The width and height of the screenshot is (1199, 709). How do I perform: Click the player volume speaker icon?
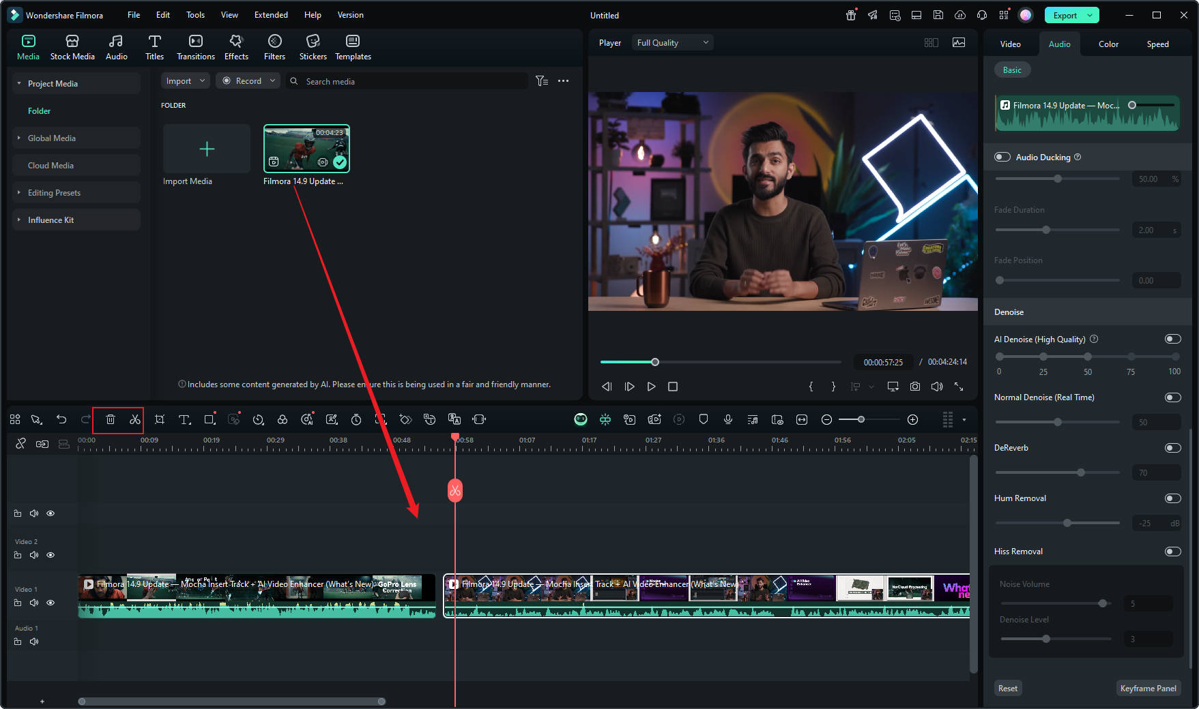click(x=937, y=387)
